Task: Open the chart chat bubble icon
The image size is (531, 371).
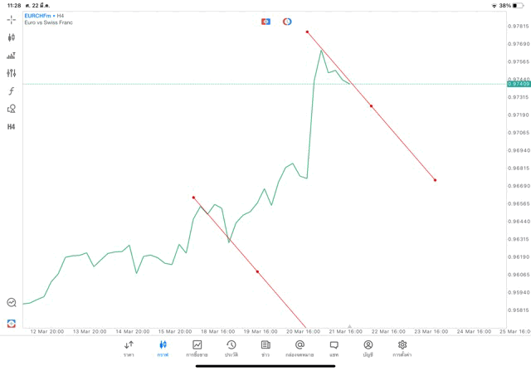Action: 12,303
